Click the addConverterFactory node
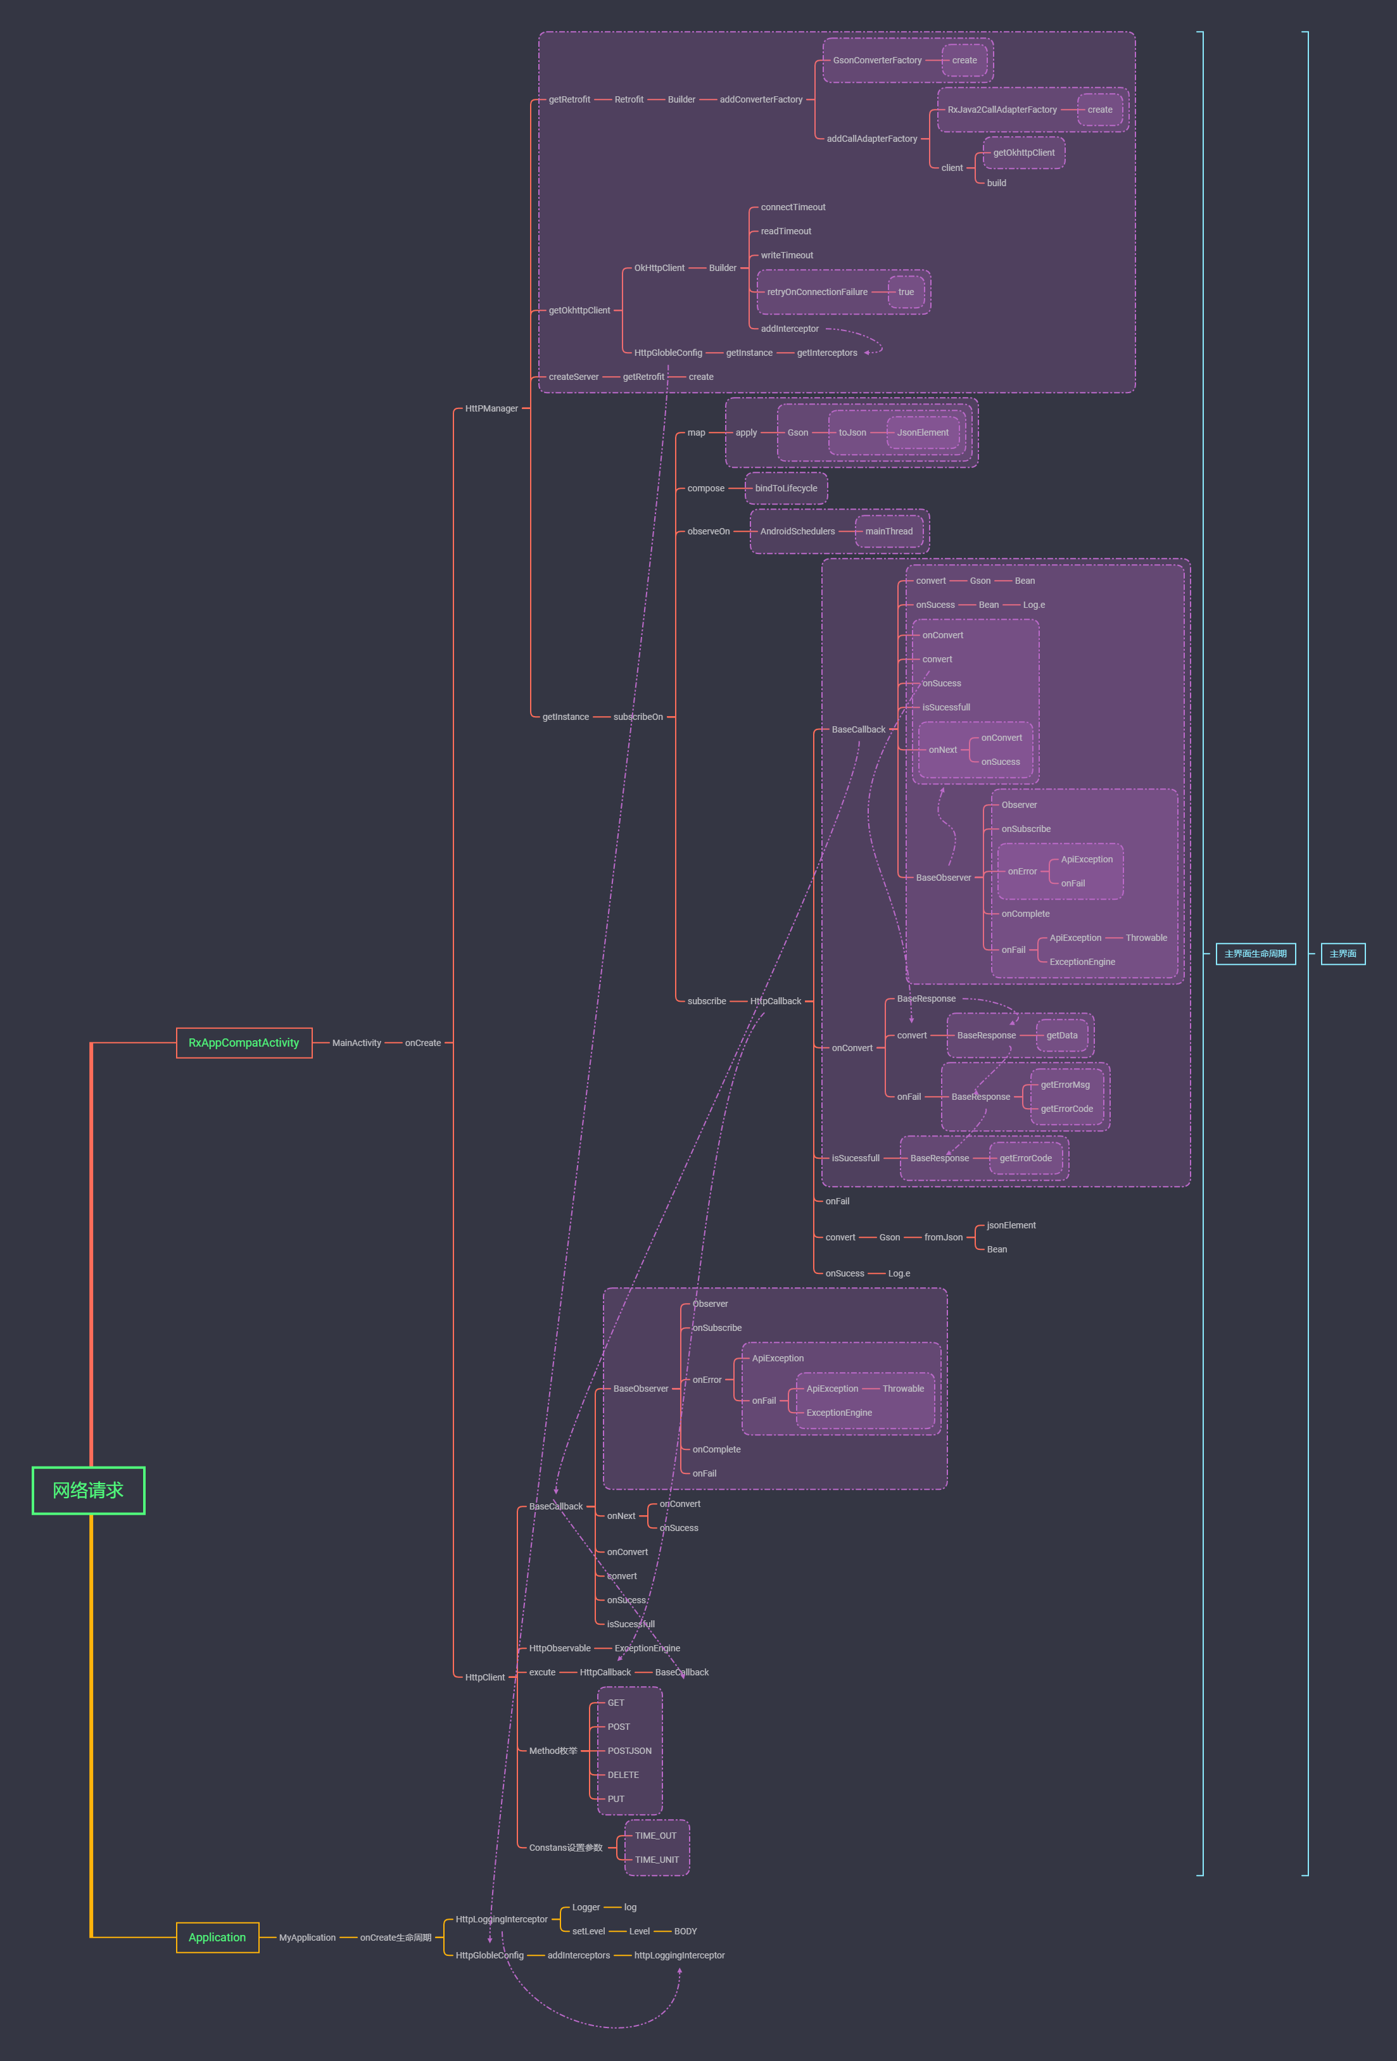This screenshot has width=1397, height=2061. click(760, 99)
